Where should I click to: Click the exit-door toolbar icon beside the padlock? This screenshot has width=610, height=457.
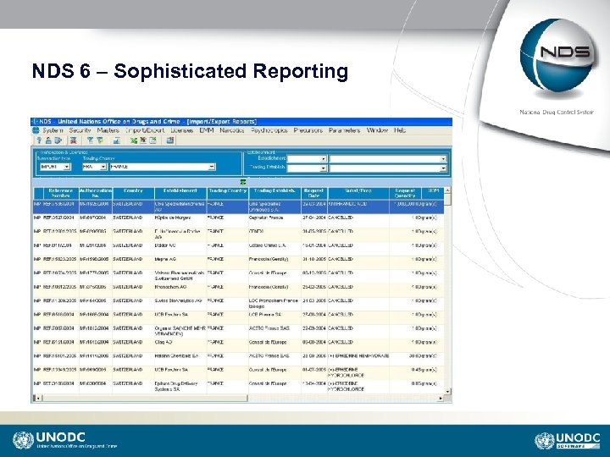tap(58, 140)
